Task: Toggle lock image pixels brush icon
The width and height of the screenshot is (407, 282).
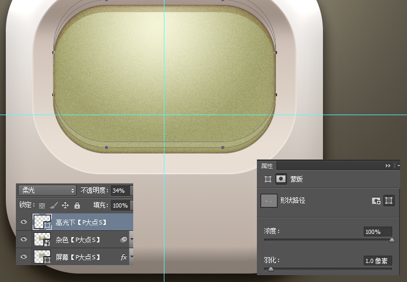Action: (x=53, y=205)
